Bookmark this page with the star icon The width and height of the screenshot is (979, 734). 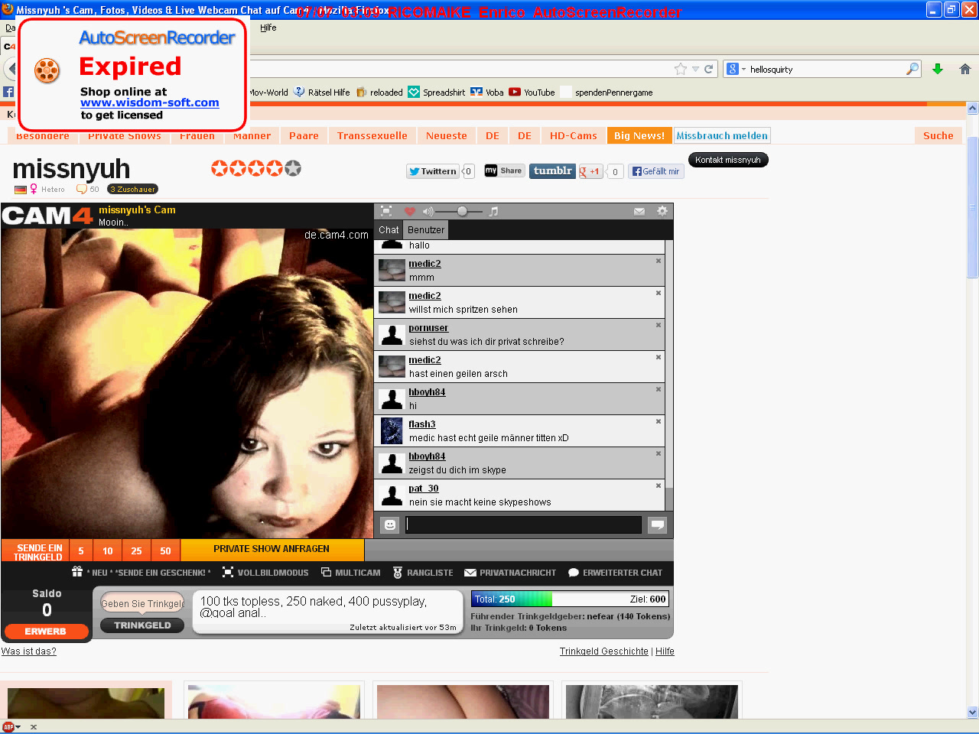pyautogui.click(x=681, y=70)
